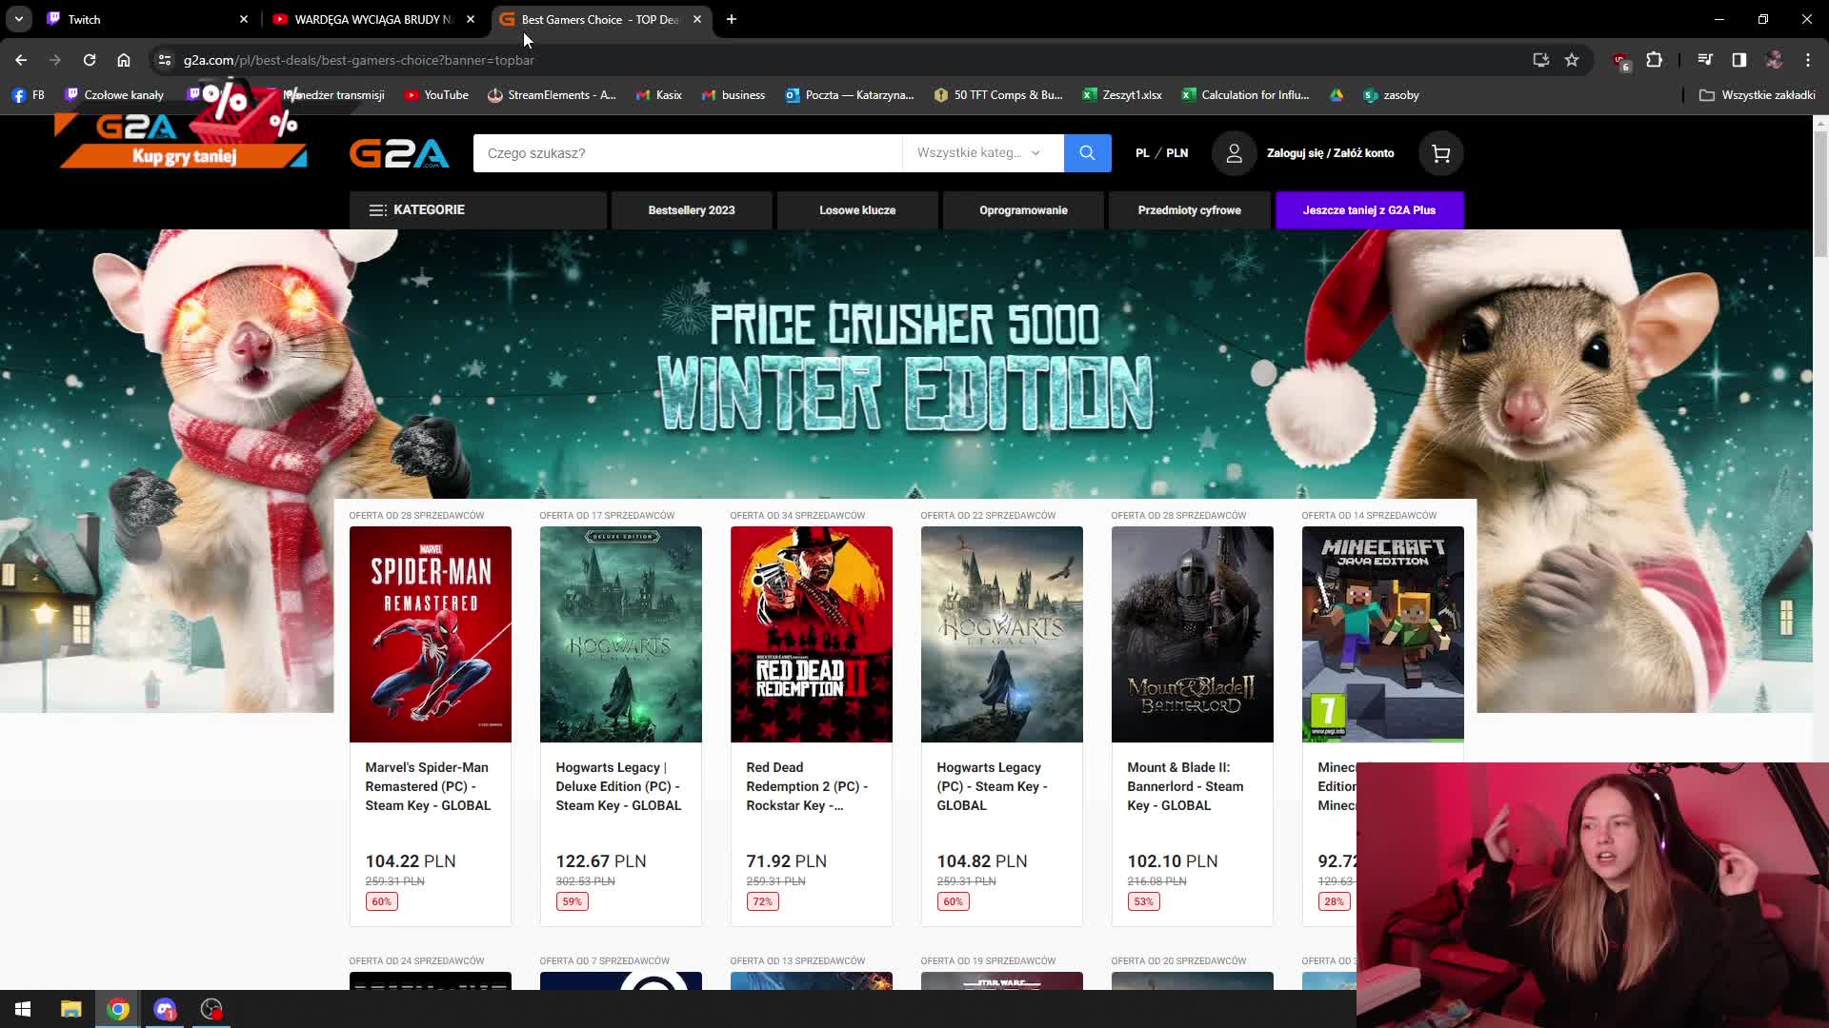Viewport: 1829px width, 1028px height.
Task: Open Chrome three-dot menu
Action: [1808, 60]
